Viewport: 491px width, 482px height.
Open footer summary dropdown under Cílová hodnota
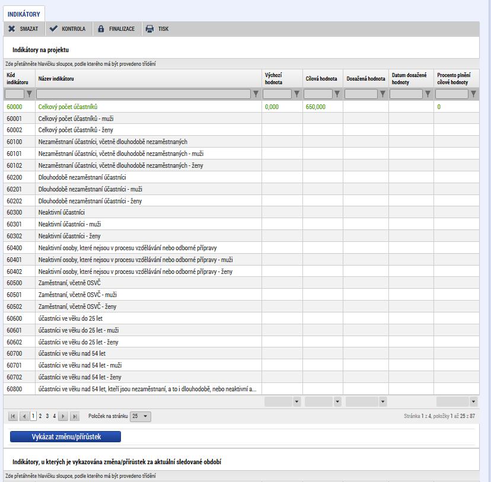pos(337,401)
